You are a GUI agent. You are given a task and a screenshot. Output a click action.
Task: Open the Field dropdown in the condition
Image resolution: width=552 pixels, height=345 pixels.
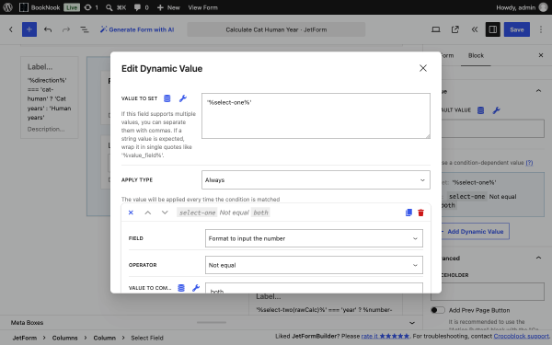point(314,238)
